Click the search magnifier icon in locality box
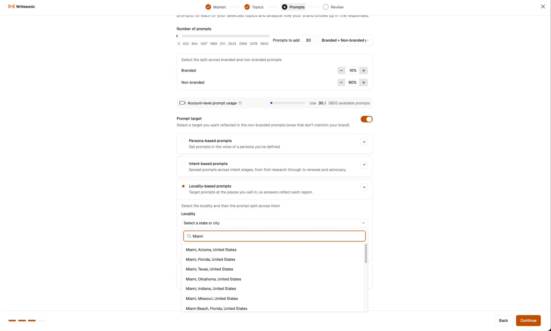The height and width of the screenshot is (331, 551). point(189,236)
